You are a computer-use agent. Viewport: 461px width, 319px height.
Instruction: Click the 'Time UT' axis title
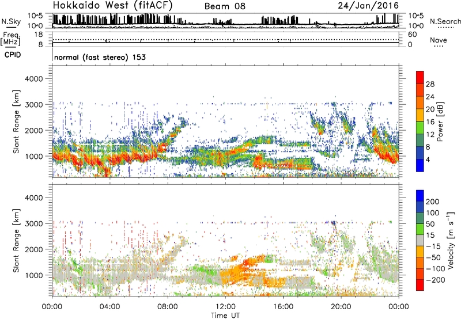pyautogui.click(x=225, y=316)
